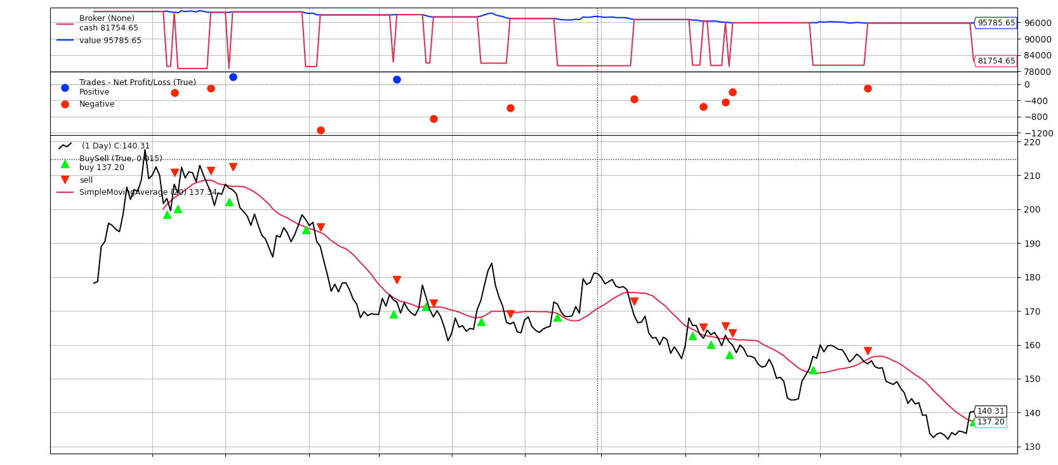Image resolution: width=1058 pixels, height=465 pixels.
Task: Click the 78000 axis tick label
Action: point(1037,72)
